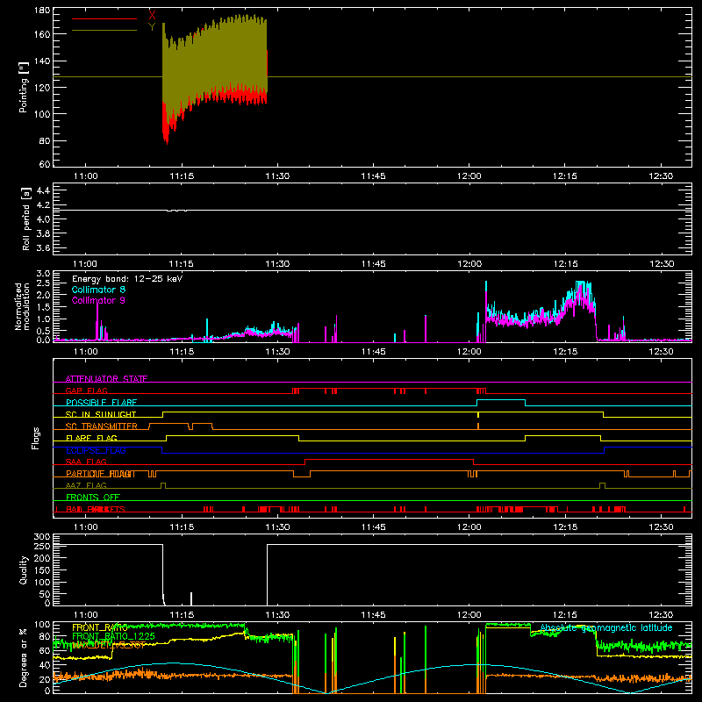Viewport: 702px width, 702px height.
Task: Click the '140' tick on the Pointing axis
Action: (42, 61)
